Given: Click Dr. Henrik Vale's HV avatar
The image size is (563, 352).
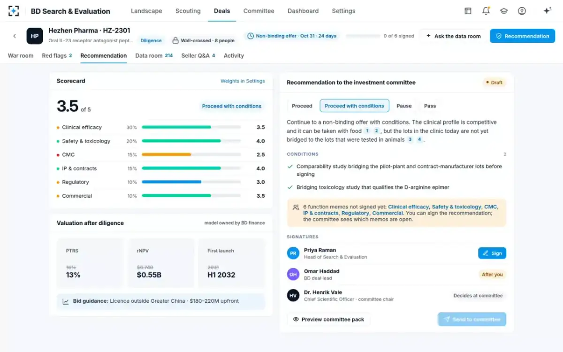Looking at the screenshot, I should click(293, 296).
